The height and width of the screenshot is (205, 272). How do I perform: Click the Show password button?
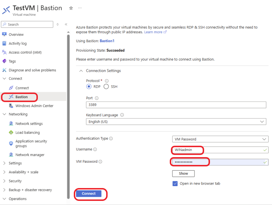[183, 174]
